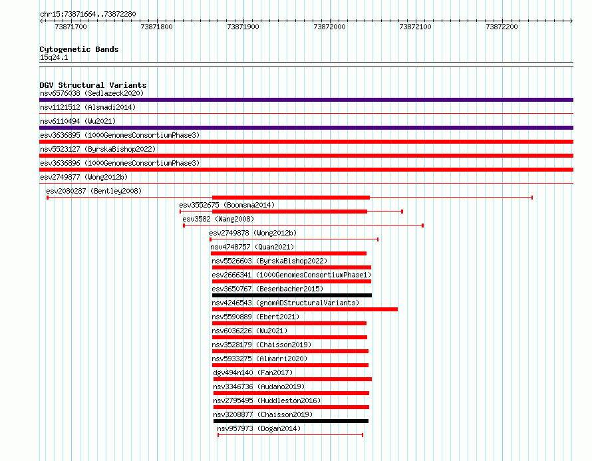Click the purple bar under nsv6110494

coord(306,128)
